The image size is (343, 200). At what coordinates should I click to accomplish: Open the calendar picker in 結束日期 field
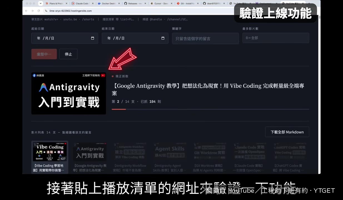click(163, 38)
